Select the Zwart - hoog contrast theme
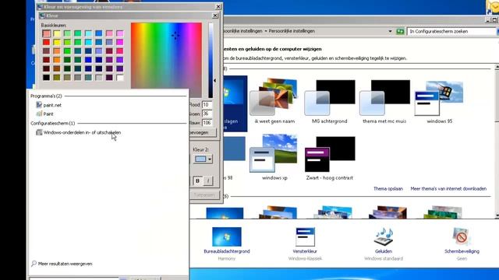499x280 pixels. tap(329, 158)
